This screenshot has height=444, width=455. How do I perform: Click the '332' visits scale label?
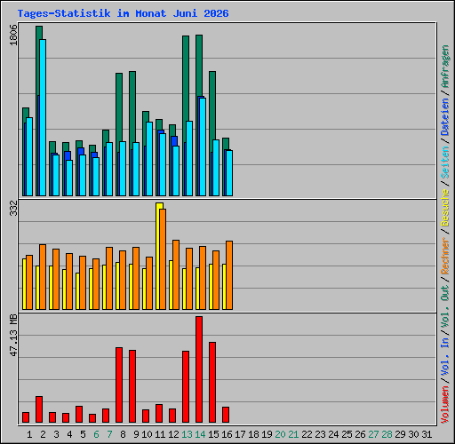(x=13, y=208)
